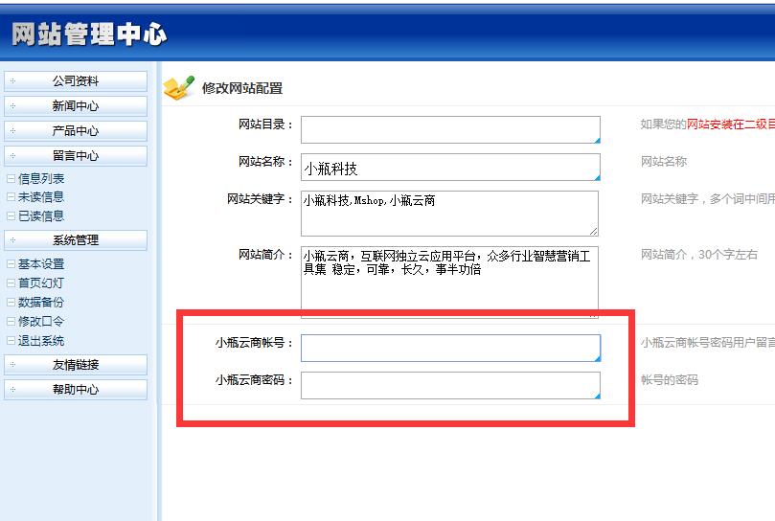Click the expand icon on the 产品中心 header
This screenshot has height=521, width=775.
point(12,131)
